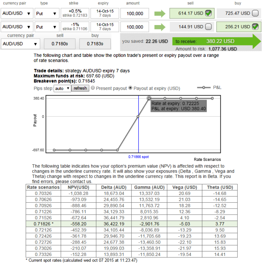Click the -1% strike 0.71106 field
Viewport: 262px width, 263px height.
pyautogui.click(x=75, y=27)
